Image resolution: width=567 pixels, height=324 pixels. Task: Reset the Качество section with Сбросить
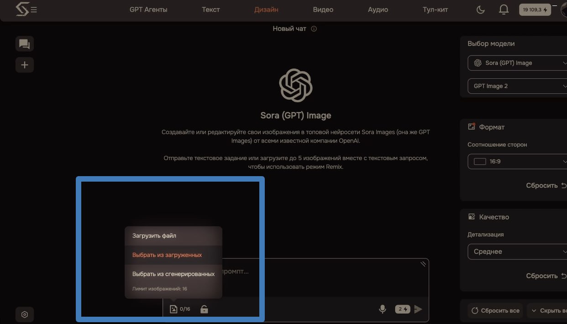546,276
